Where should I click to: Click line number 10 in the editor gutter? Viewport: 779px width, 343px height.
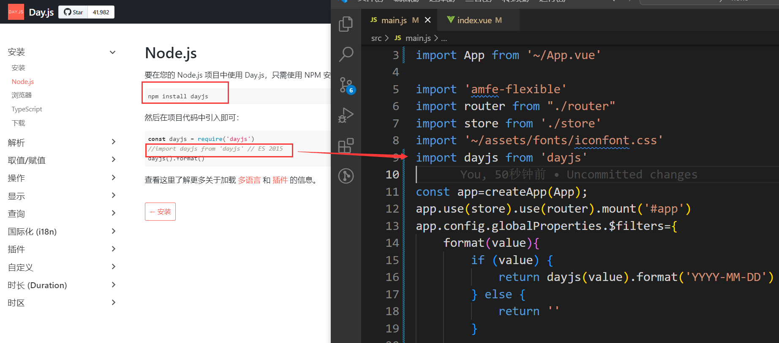(x=392, y=175)
